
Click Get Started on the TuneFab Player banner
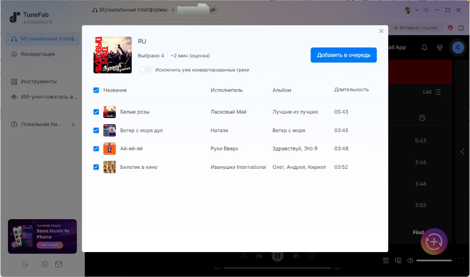[50, 245]
